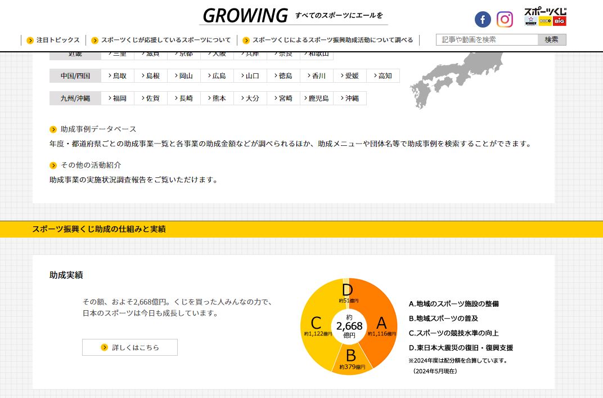Select 鹿児島 prefecture link

pyautogui.click(x=317, y=99)
